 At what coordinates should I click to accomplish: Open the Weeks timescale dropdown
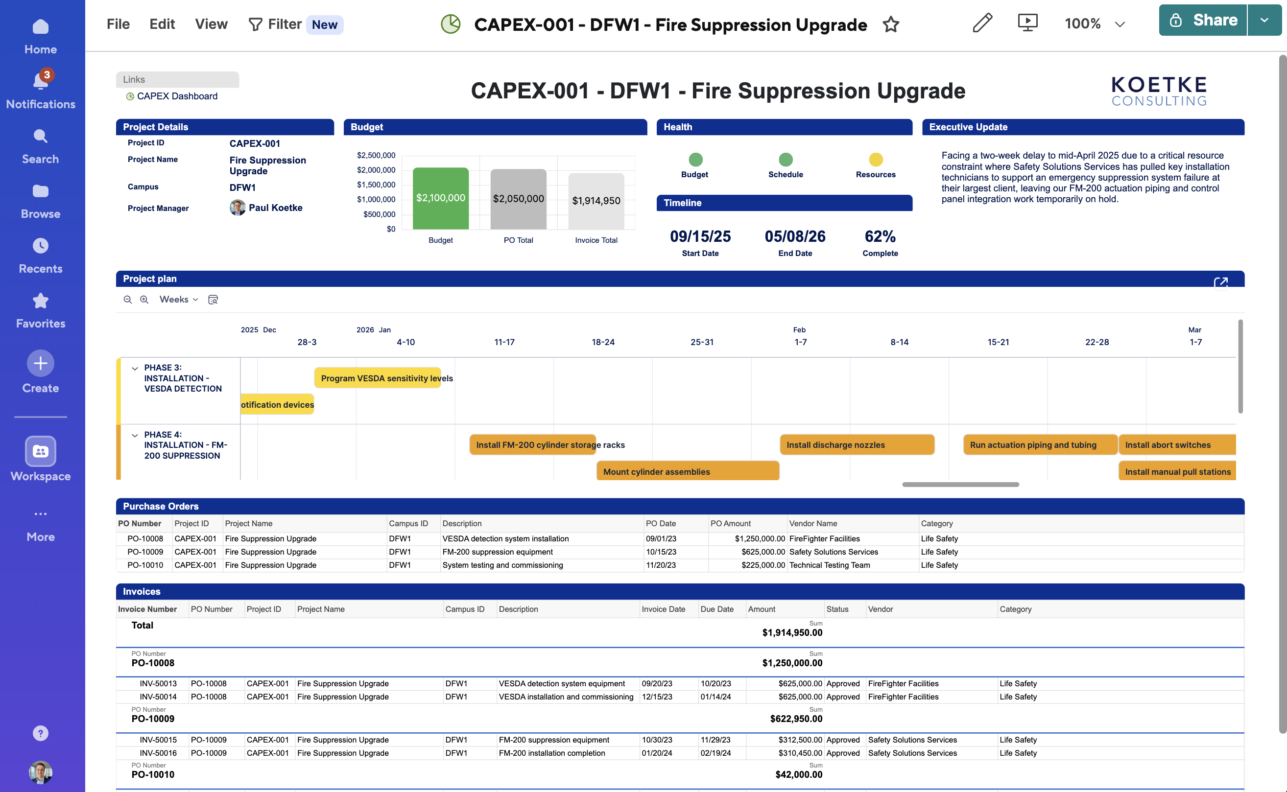click(179, 300)
